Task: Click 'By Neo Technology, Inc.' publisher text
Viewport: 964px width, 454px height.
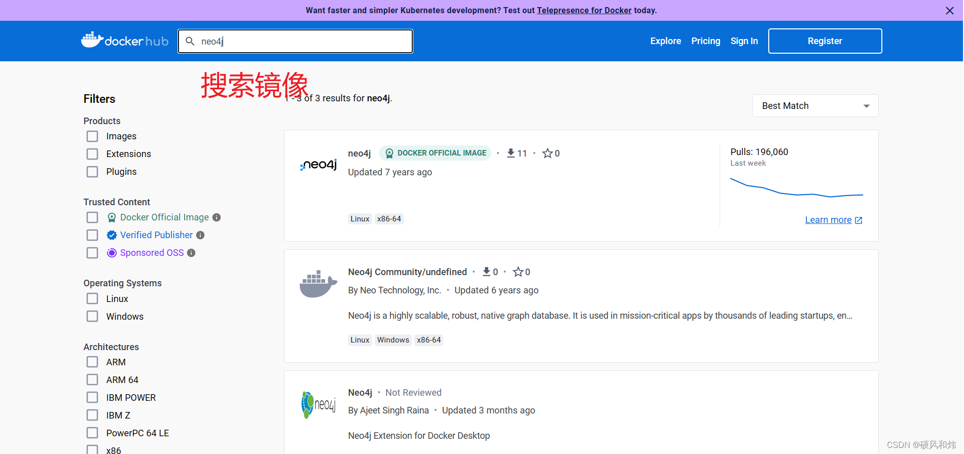Action: [x=395, y=290]
